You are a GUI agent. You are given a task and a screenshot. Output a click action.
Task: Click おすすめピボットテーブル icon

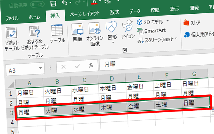35,38
